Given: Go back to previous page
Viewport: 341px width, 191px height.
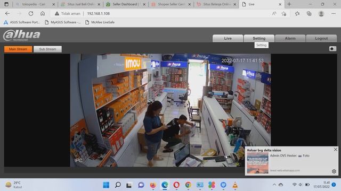Looking at the screenshot, I should (7, 13).
